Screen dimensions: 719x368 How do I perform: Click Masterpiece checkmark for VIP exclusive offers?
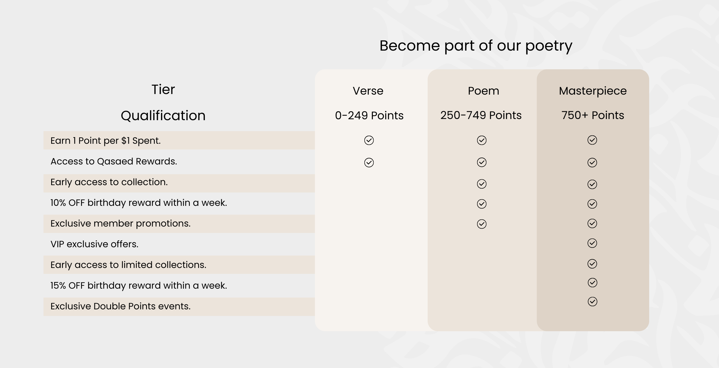pyautogui.click(x=592, y=243)
